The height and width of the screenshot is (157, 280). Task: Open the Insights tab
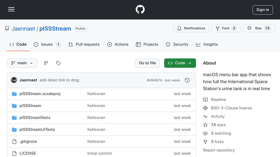point(207,44)
